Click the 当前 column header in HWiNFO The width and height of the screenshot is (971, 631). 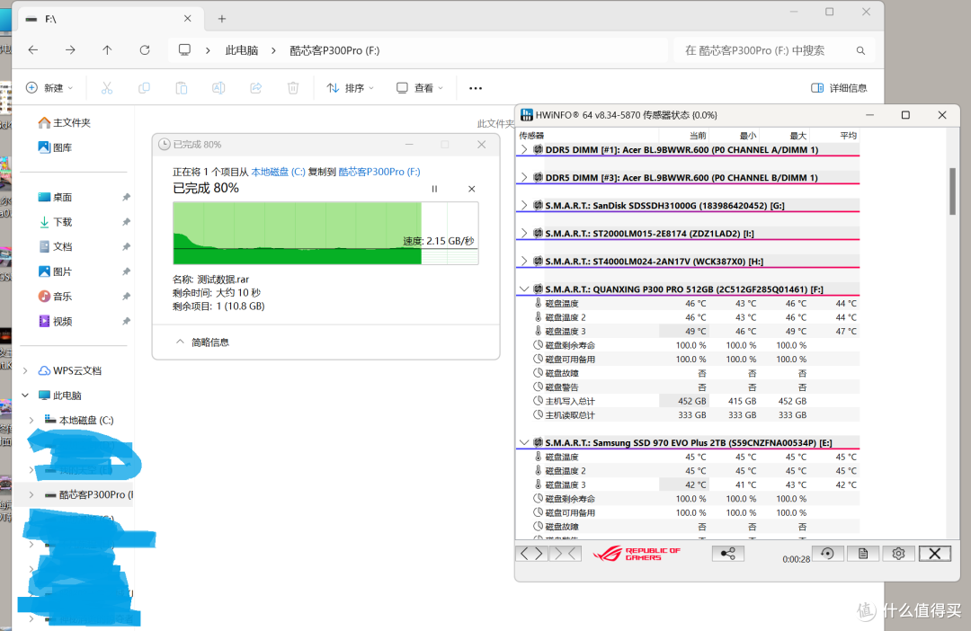pos(698,136)
